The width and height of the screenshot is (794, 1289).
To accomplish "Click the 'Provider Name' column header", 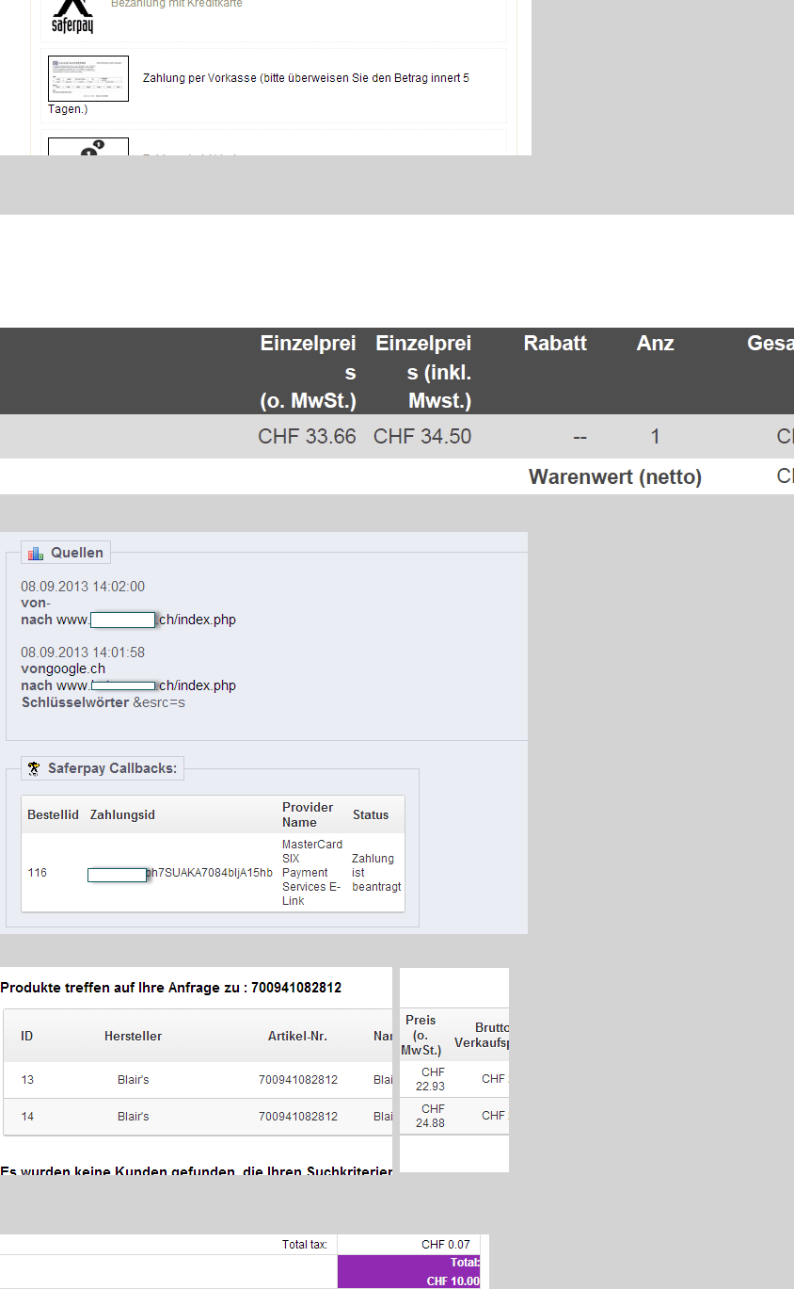I will tap(308, 814).
